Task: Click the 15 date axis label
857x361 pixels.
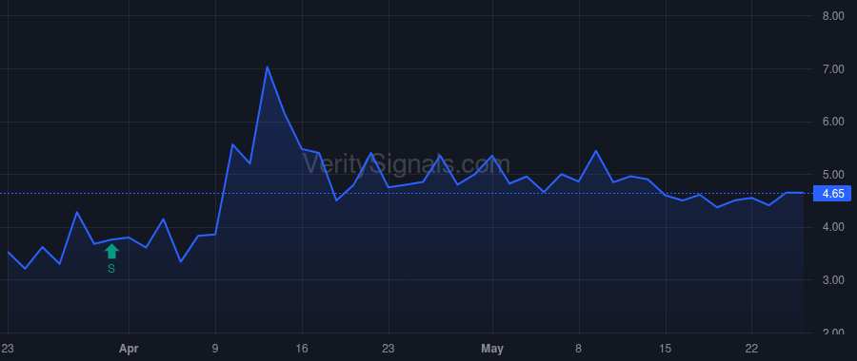Action: 666,349
